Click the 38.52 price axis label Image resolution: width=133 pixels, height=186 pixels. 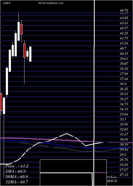click(x=124, y=69)
